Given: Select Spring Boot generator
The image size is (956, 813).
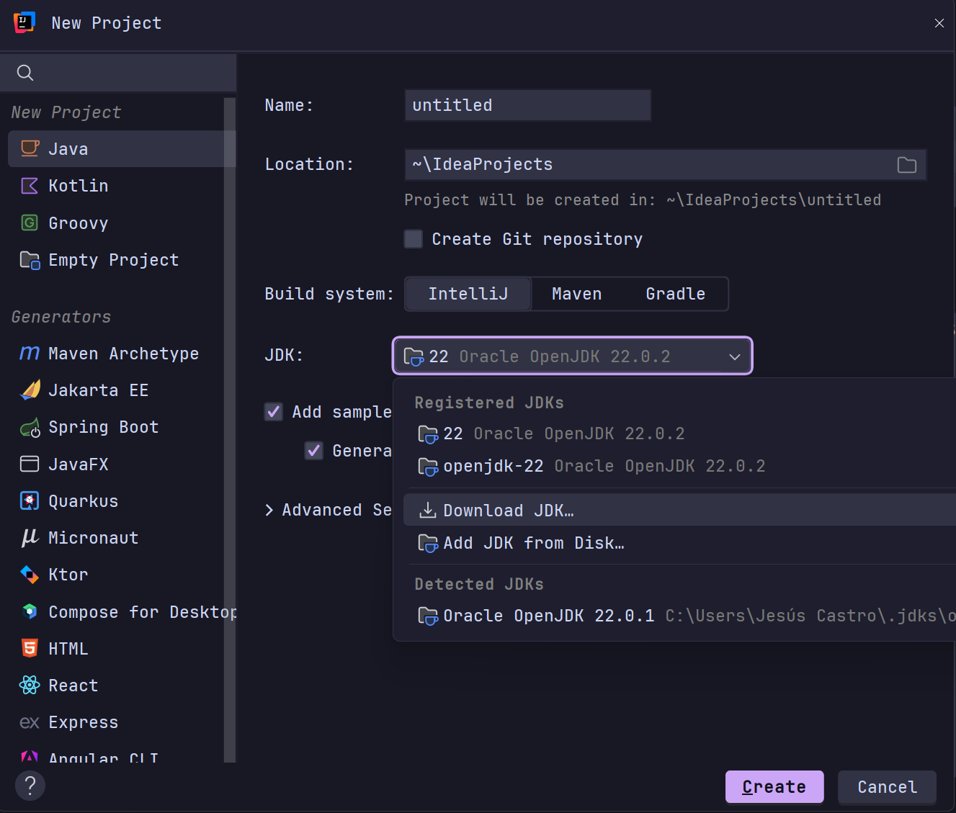Looking at the screenshot, I should pos(122,427).
